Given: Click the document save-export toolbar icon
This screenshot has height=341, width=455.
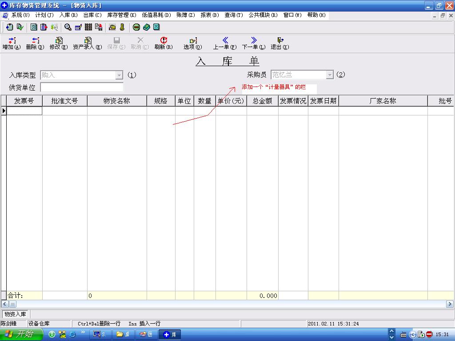Looking at the screenshot, I should pos(99,27).
